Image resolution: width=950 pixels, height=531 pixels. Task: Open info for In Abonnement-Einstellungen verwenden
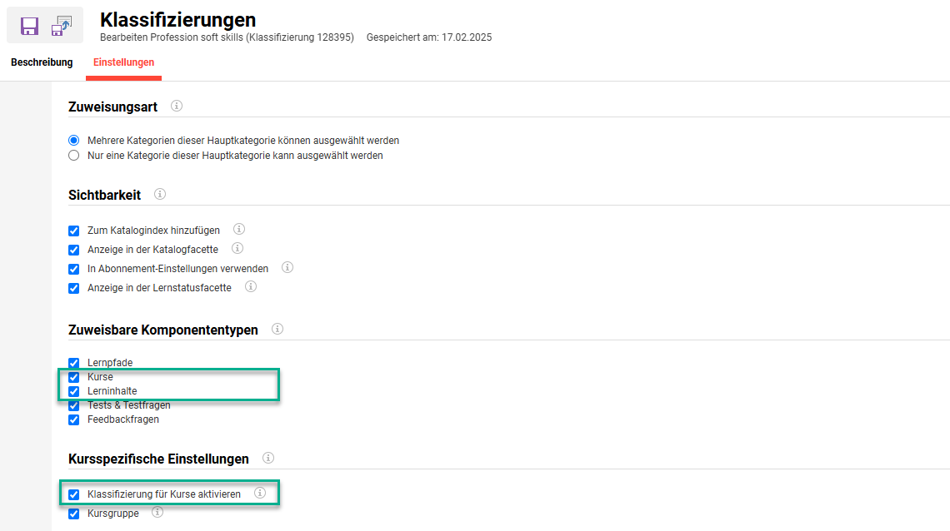point(287,268)
